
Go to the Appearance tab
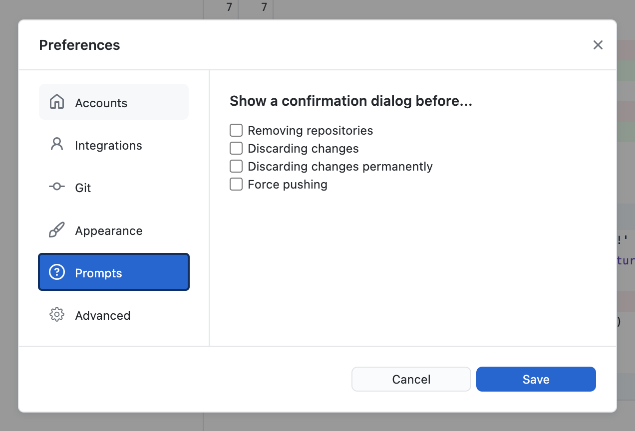click(x=109, y=231)
